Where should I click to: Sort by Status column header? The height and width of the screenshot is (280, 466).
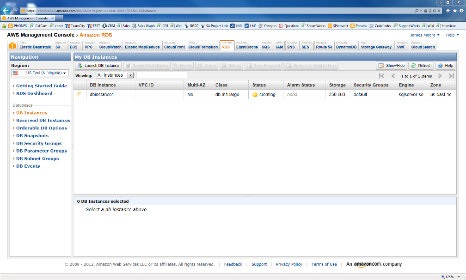click(266, 85)
